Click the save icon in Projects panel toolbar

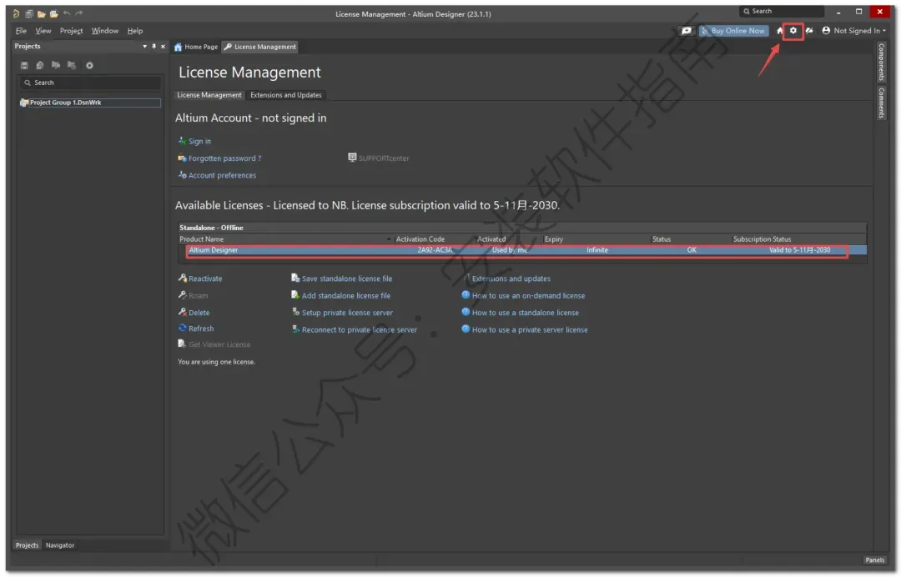click(24, 65)
